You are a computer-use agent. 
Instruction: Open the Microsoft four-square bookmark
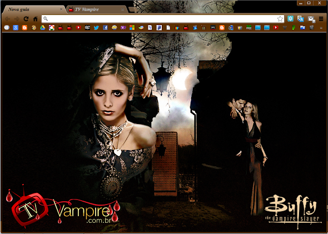(x=132, y=28)
